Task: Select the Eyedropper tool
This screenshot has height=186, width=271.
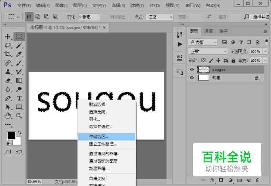Action: click(19, 54)
